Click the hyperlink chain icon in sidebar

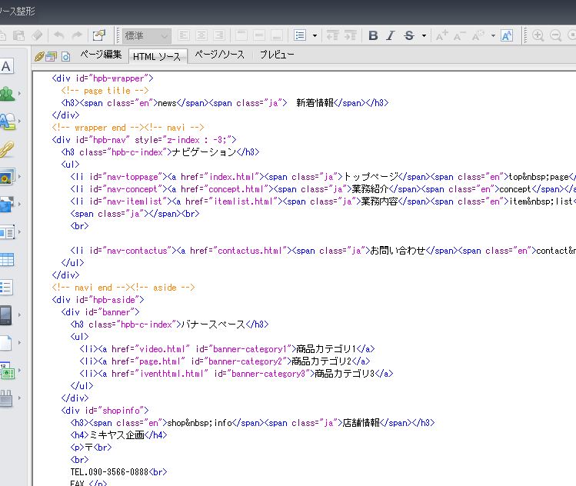pyautogui.click(x=6, y=149)
